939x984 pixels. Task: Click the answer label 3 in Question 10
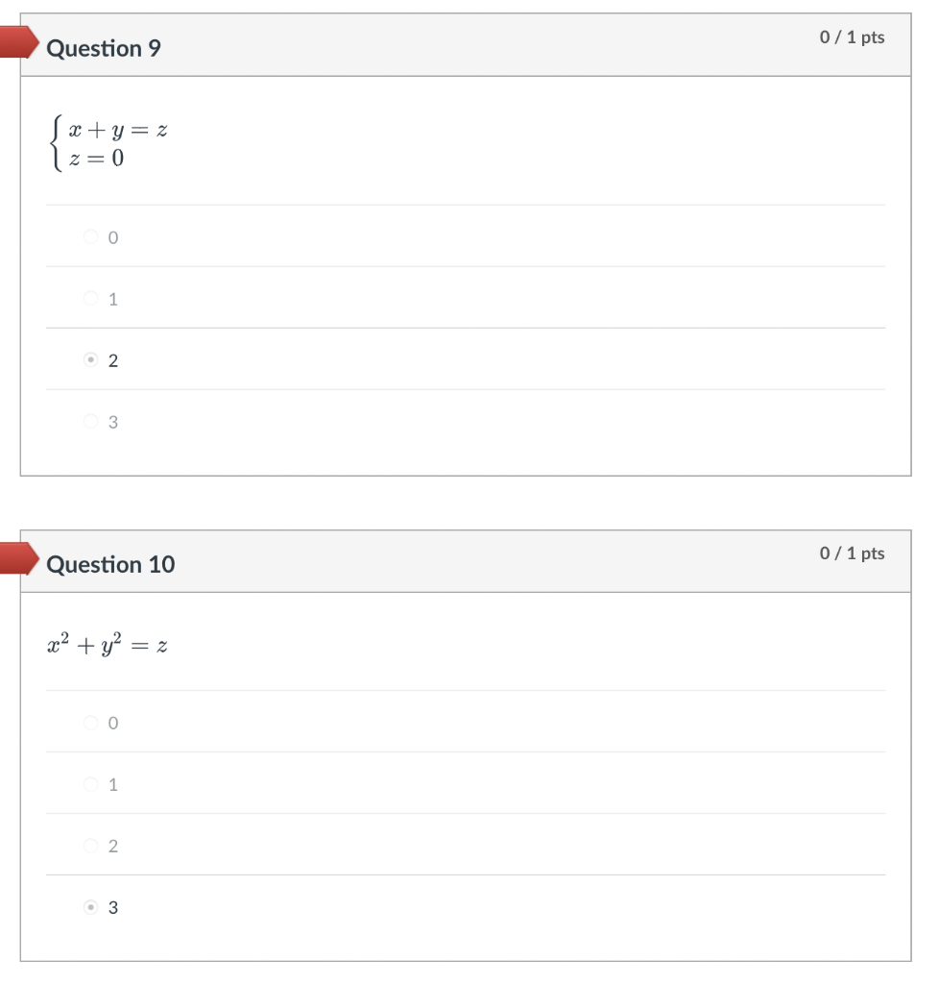[112, 907]
